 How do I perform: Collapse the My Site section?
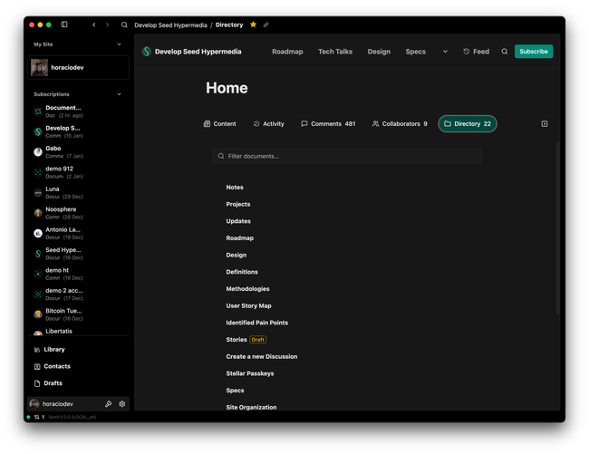click(x=119, y=43)
